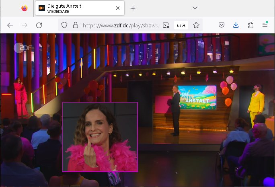Open Firefox View from the tab bar
The width and height of the screenshot is (275, 187).
point(24,8)
